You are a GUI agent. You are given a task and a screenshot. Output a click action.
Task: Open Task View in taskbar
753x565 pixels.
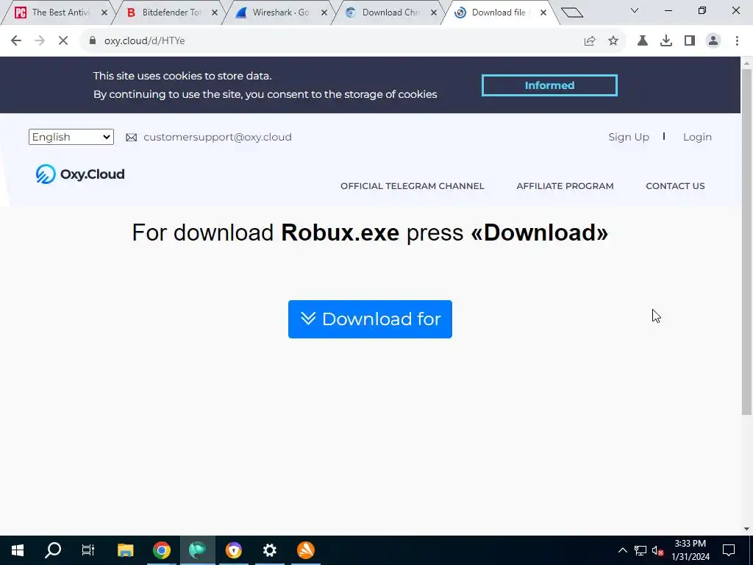pyautogui.click(x=88, y=550)
